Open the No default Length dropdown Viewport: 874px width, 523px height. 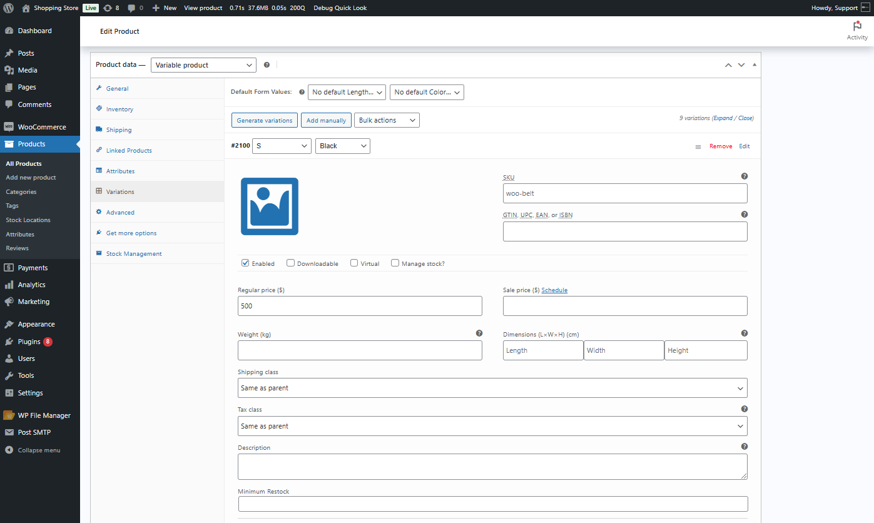(x=347, y=92)
